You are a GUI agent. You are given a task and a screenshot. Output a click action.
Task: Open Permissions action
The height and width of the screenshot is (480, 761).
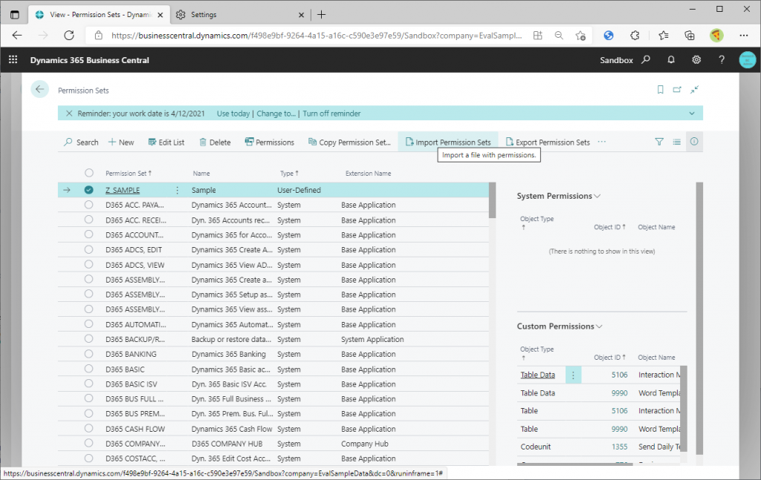[x=269, y=142]
